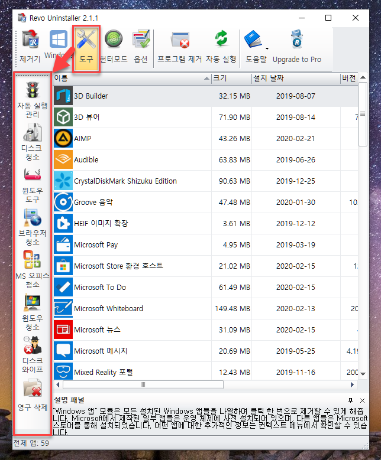The width and height of the screenshot is (381, 460).
Task: Switch to the Windows apps module
Action: pyautogui.click(x=58, y=45)
